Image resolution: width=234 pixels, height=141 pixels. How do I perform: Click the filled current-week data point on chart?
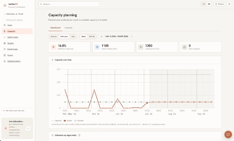click(147, 103)
